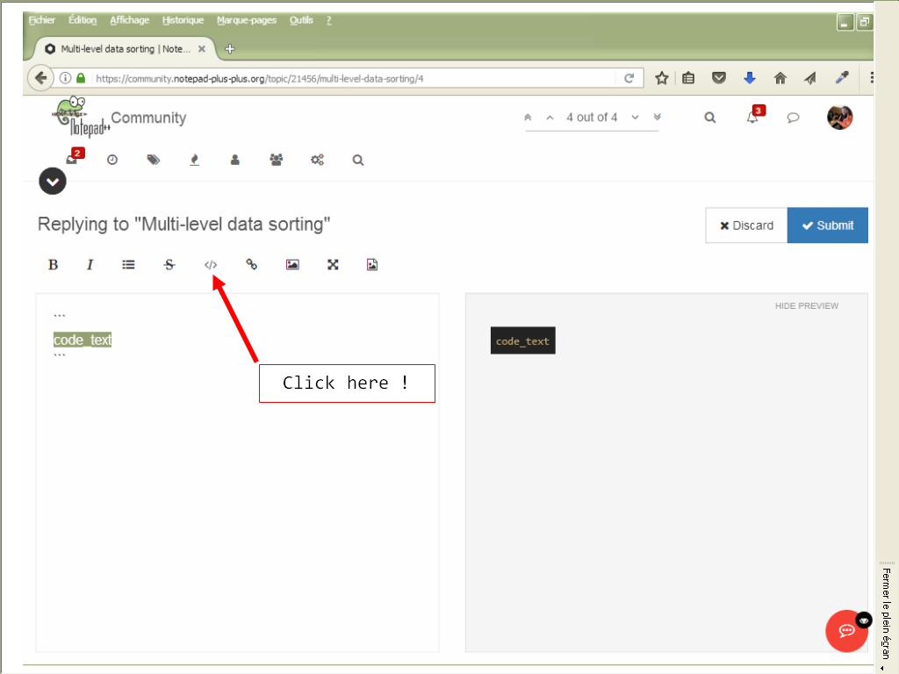This screenshot has width=899, height=674.
Task: Activate the eyedropper color picker icon
Action: coord(842,78)
